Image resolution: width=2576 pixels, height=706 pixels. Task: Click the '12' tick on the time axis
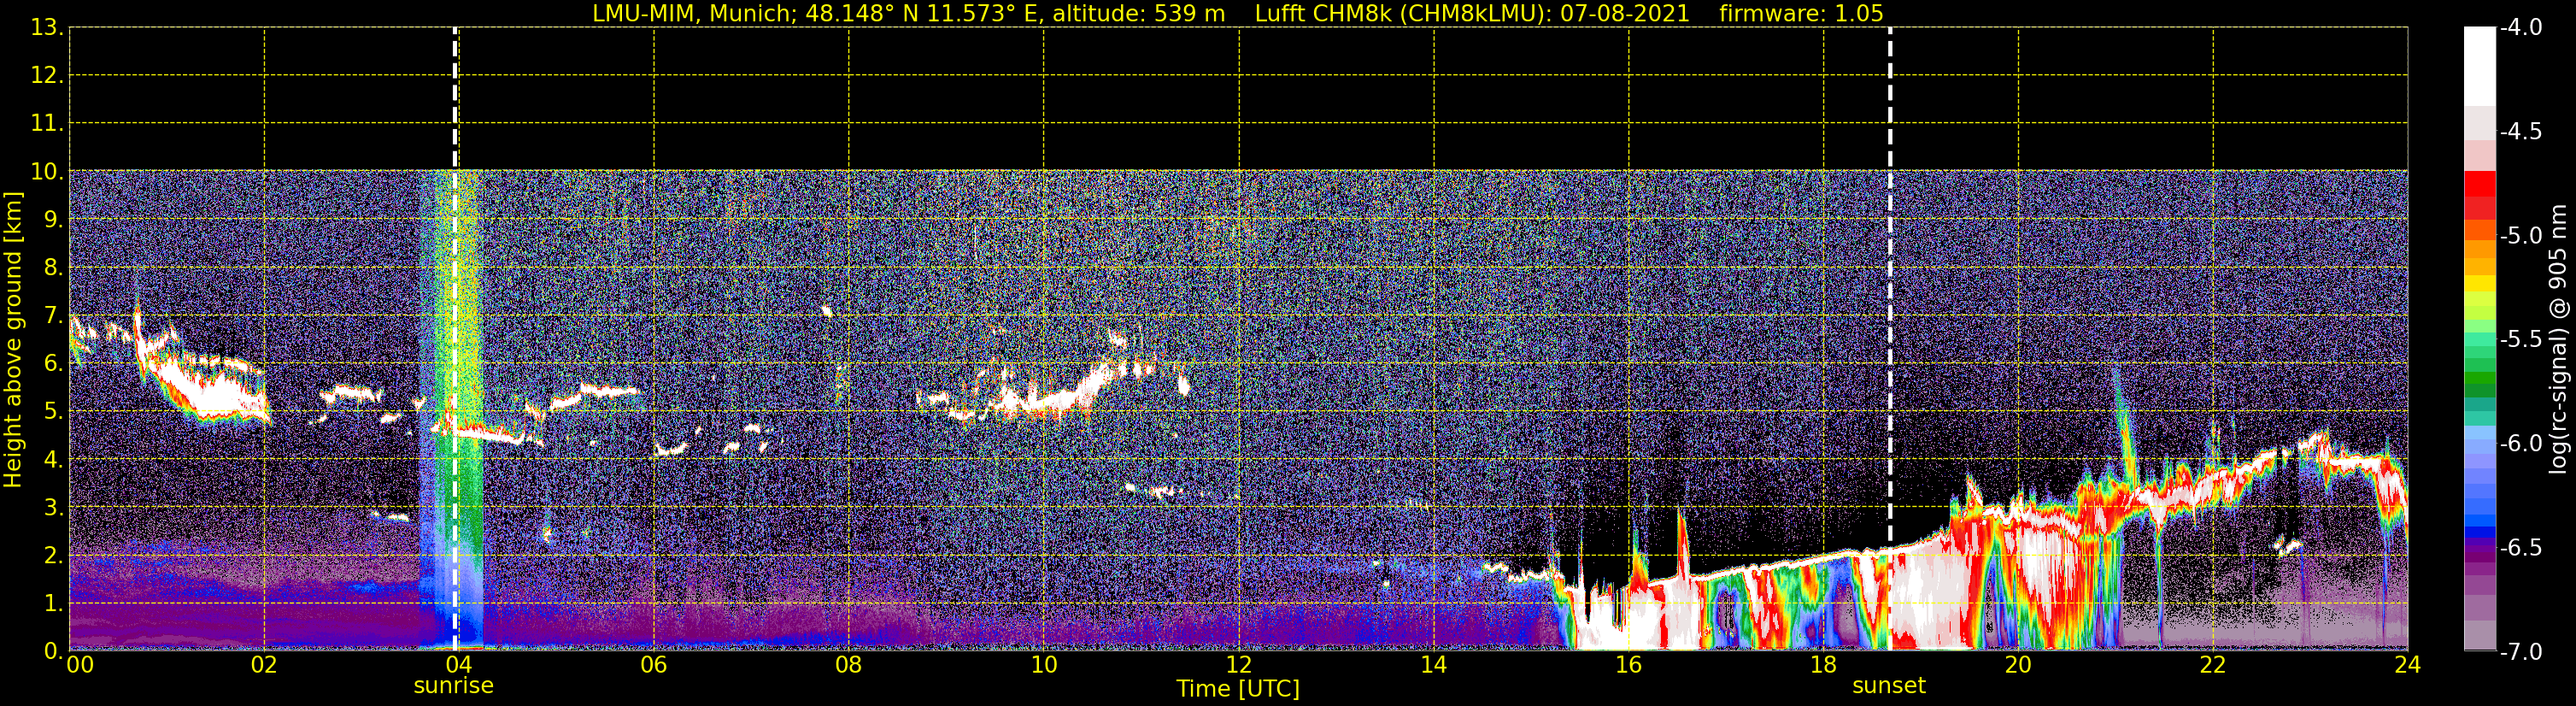1239,665
